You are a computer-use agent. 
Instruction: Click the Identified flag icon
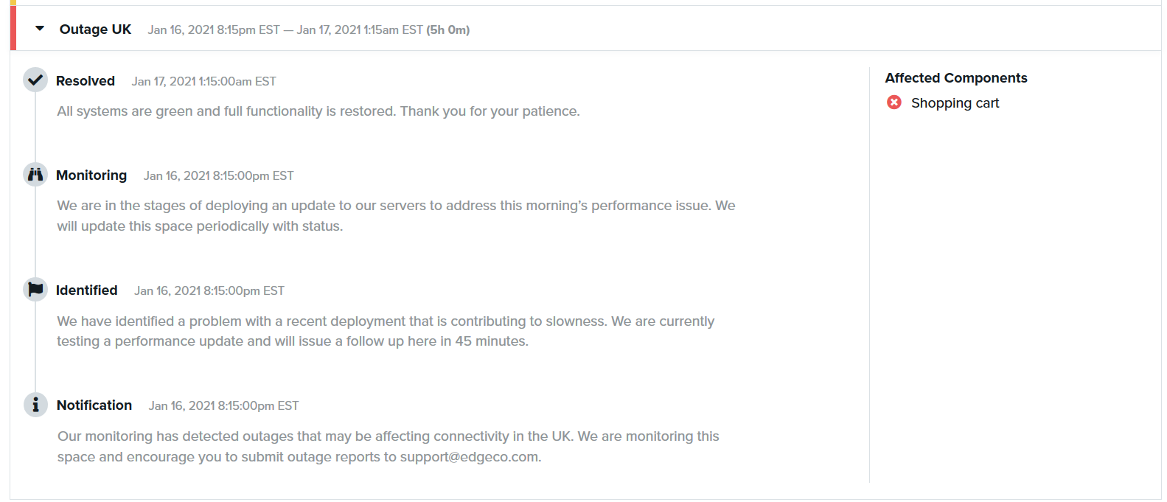35,290
